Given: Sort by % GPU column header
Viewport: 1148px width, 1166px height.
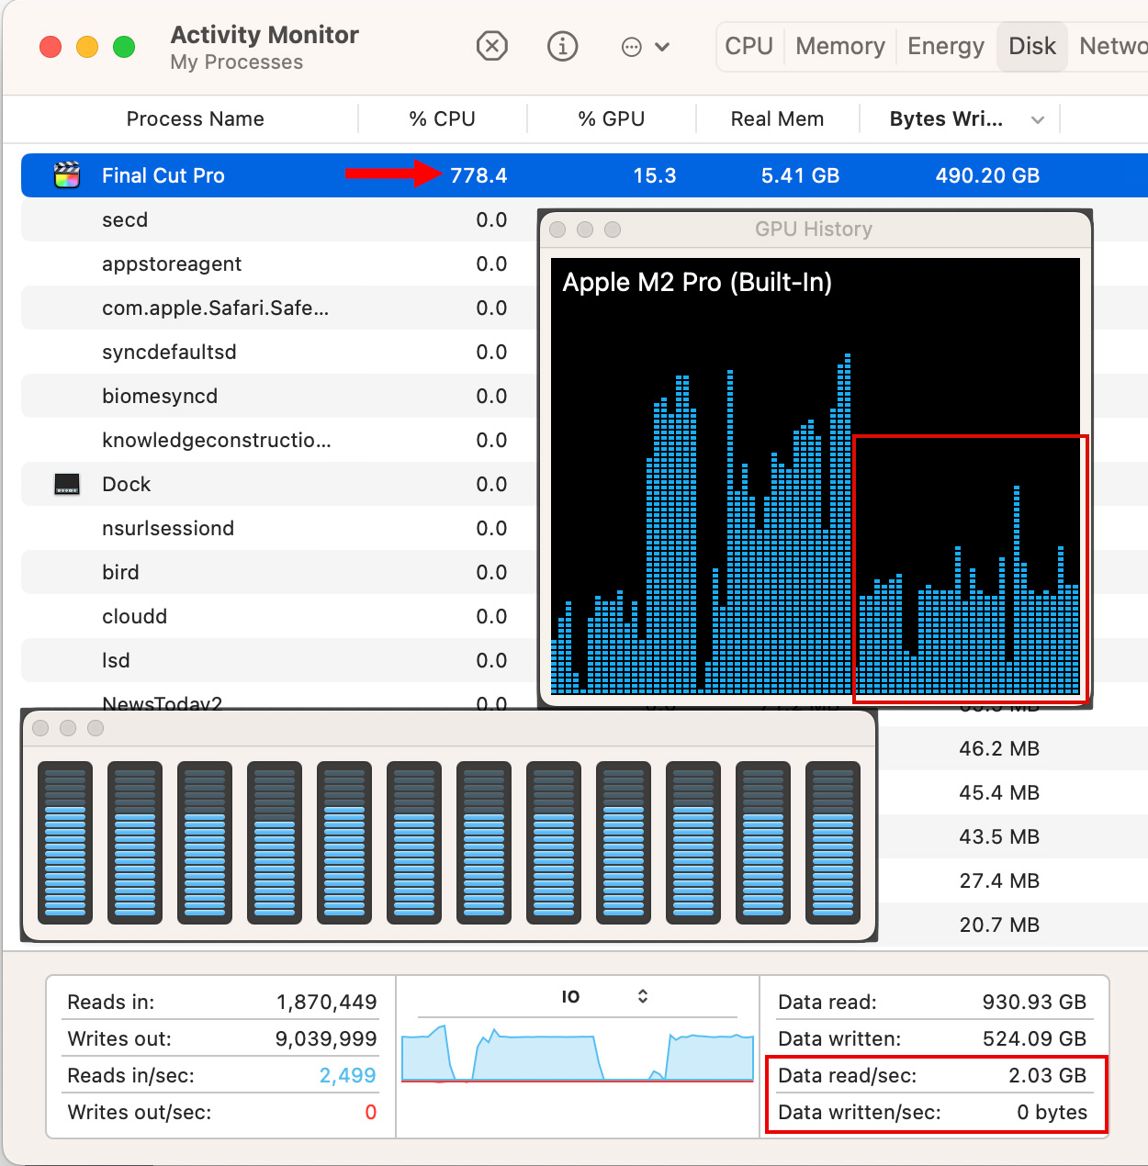Looking at the screenshot, I should pyautogui.click(x=611, y=118).
